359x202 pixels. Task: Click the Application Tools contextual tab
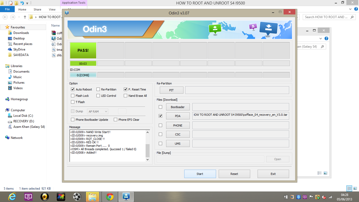74,3
